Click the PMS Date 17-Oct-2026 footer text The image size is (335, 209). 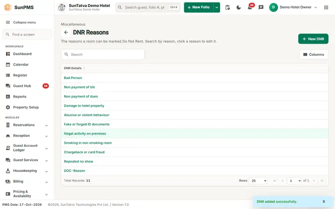tap(22, 204)
